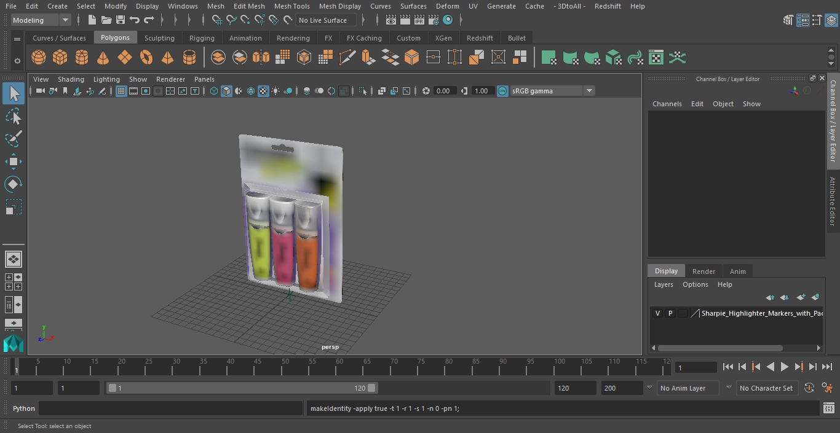Activate the Move tool in the toolbox
Viewport: 840px width, 433px height.
(x=13, y=162)
